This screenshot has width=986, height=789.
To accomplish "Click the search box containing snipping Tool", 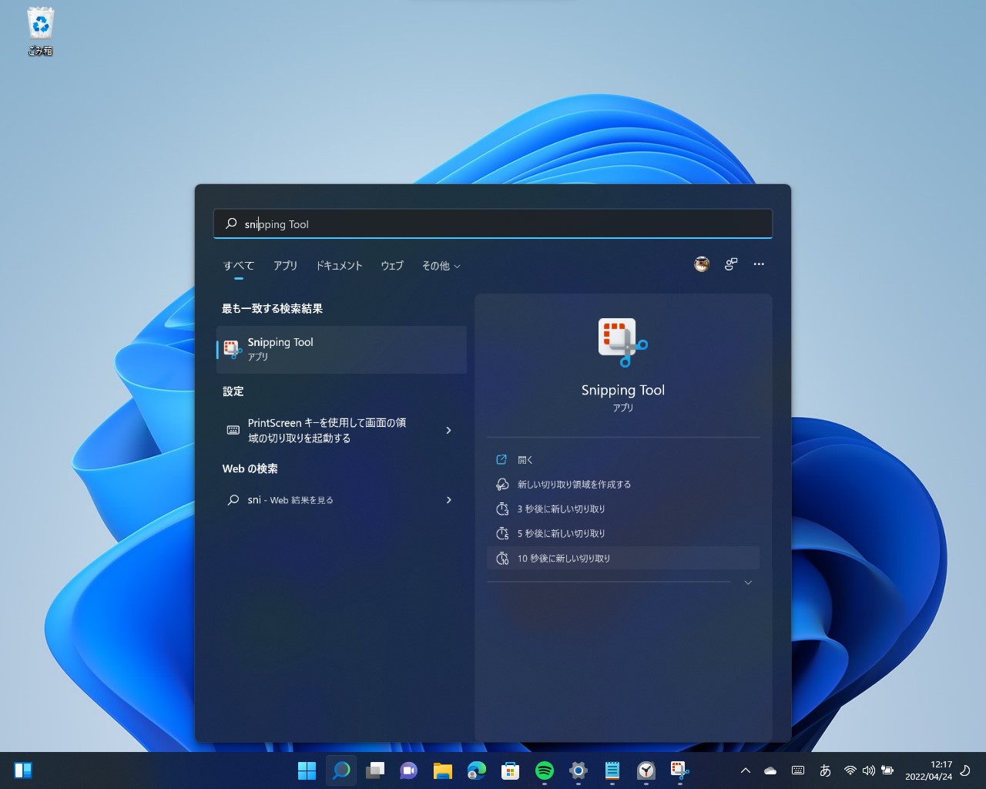I will coord(493,224).
